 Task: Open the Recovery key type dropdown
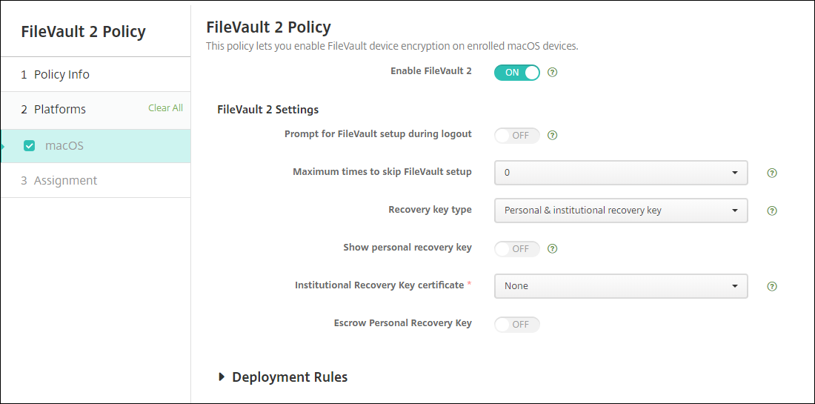[x=620, y=211]
